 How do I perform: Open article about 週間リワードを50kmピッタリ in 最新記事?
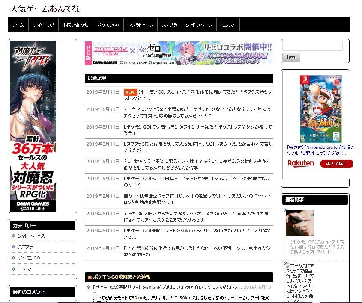pyautogui.click(x=197, y=234)
